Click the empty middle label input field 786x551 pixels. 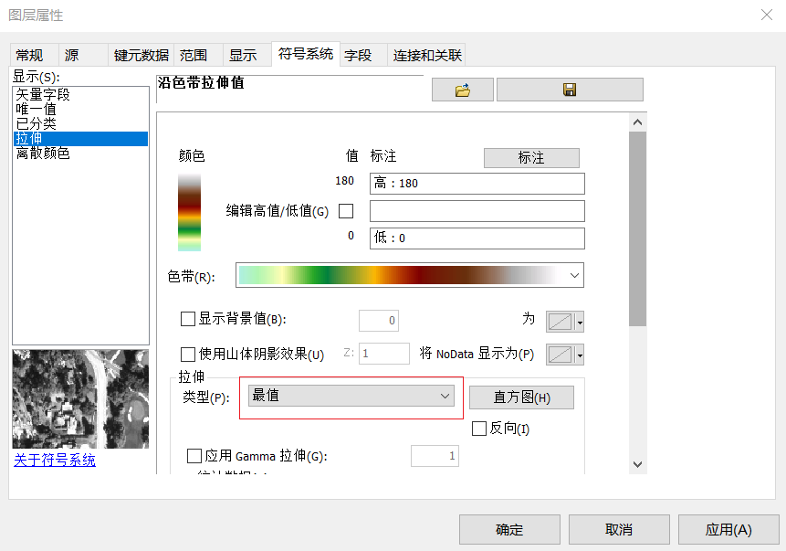pos(477,211)
